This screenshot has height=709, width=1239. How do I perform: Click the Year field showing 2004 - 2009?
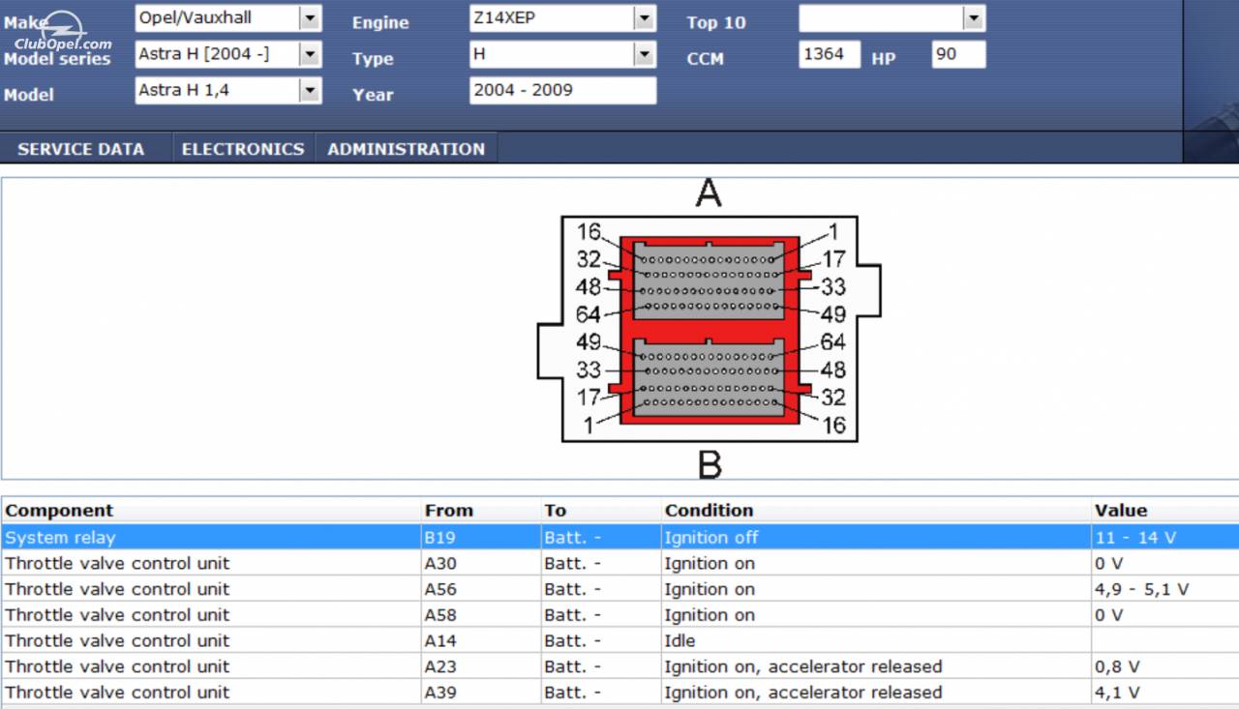coord(563,91)
